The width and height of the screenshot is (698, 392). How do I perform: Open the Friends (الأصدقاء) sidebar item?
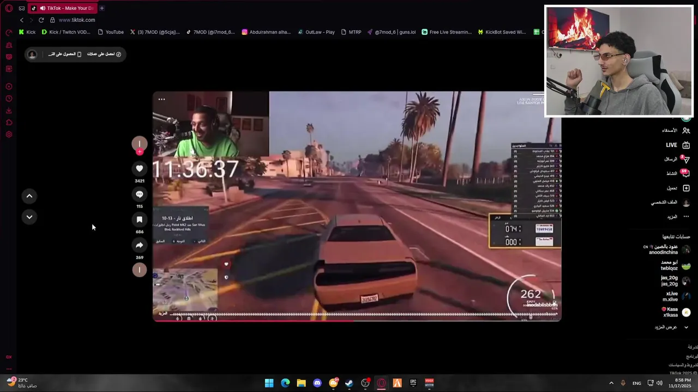(676, 131)
